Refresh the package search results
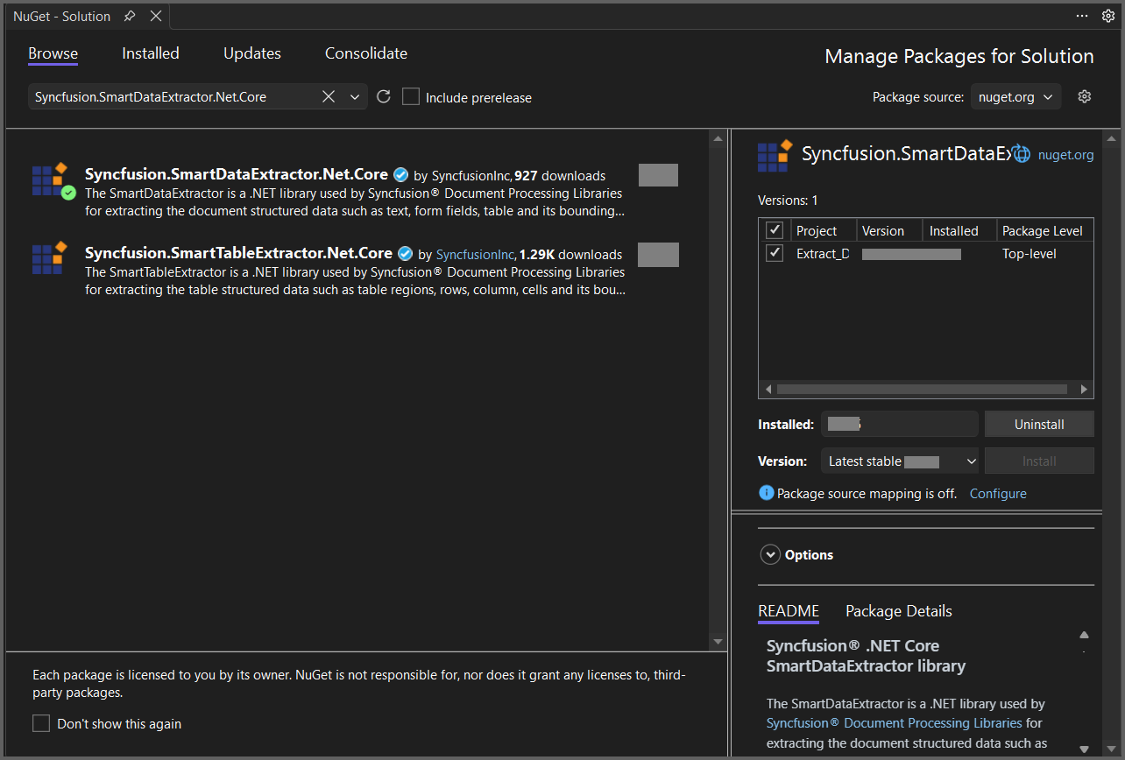This screenshot has width=1125, height=760. click(383, 97)
